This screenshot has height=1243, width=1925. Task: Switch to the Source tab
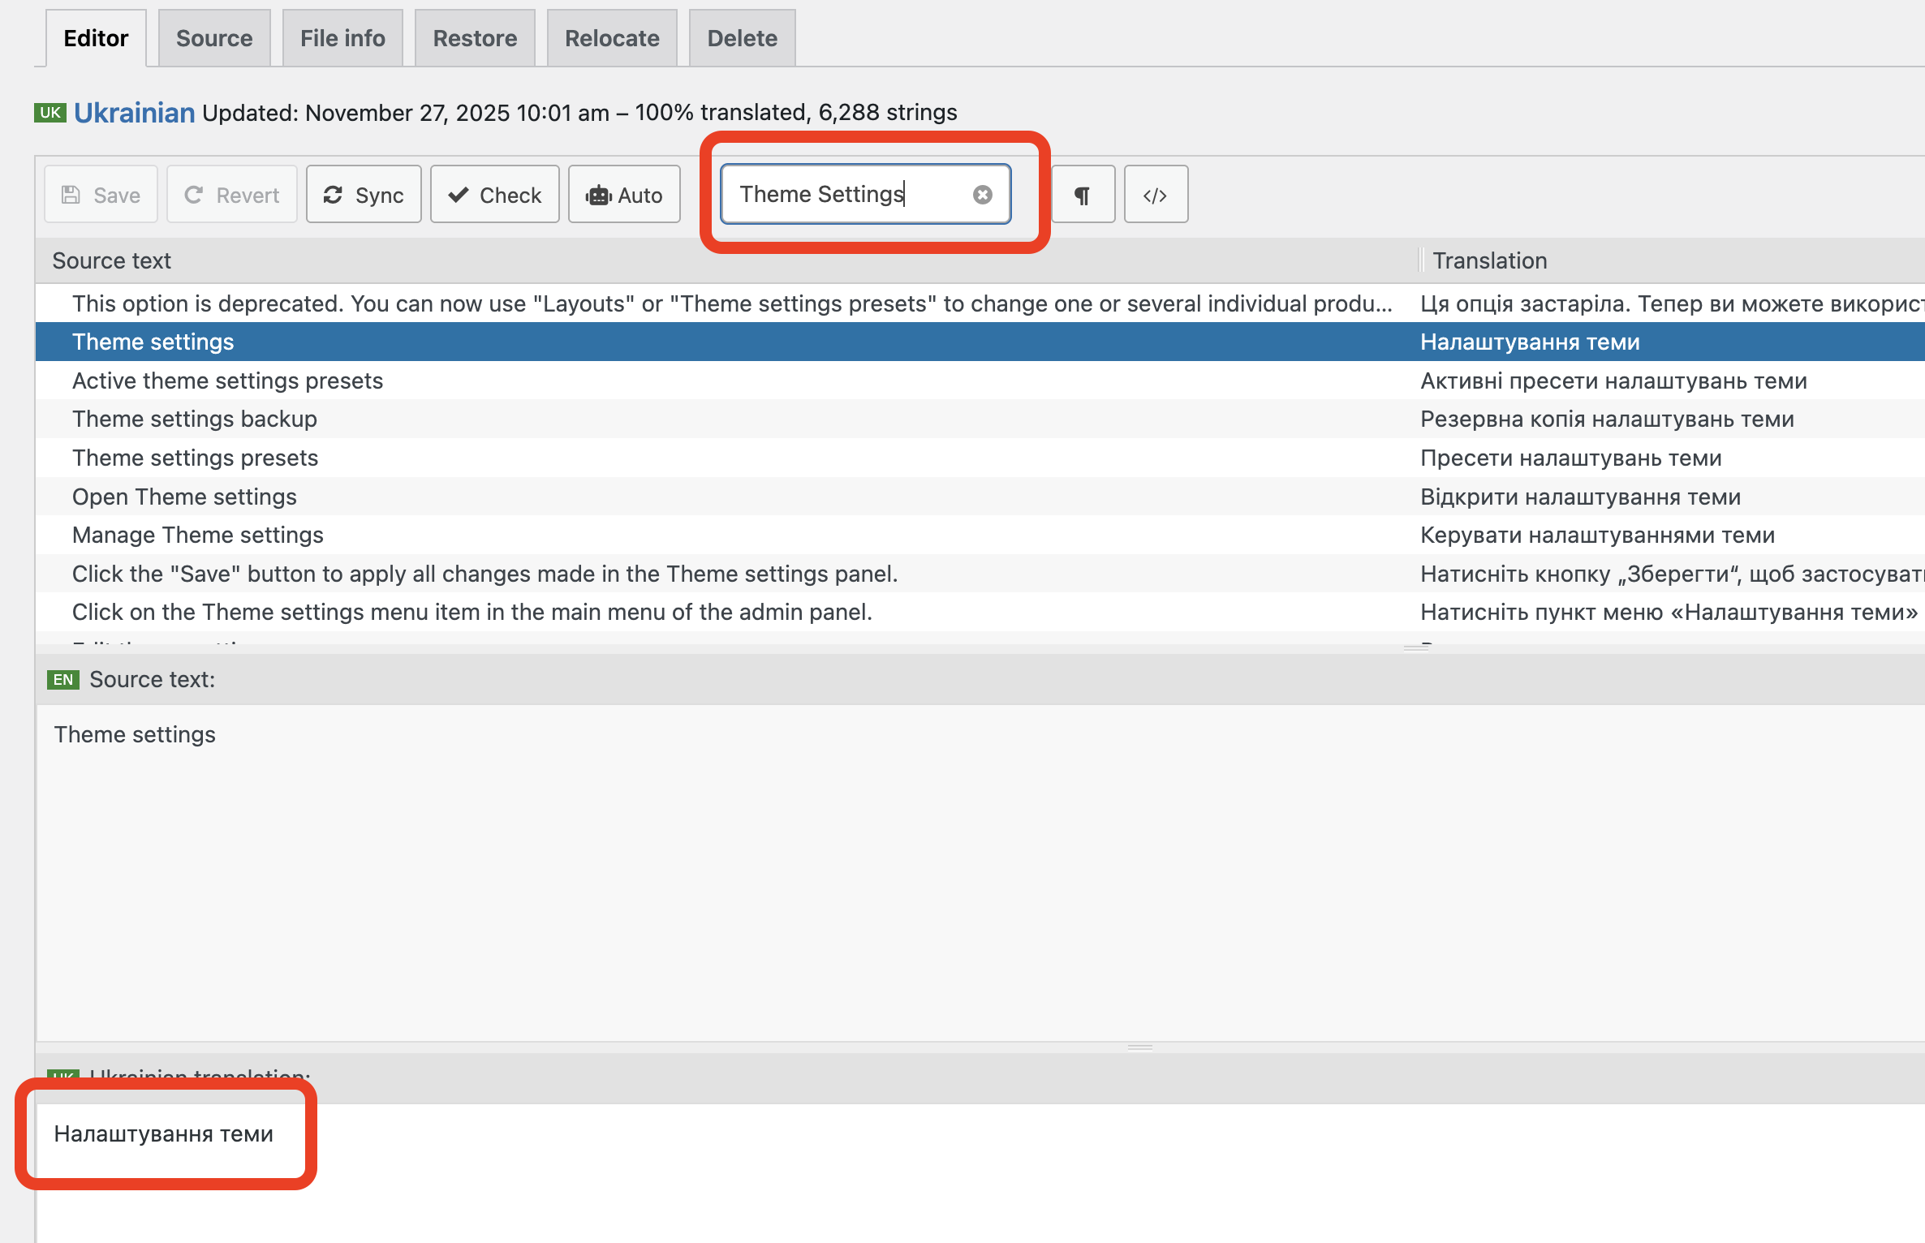pyautogui.click(x=214, y=38)
